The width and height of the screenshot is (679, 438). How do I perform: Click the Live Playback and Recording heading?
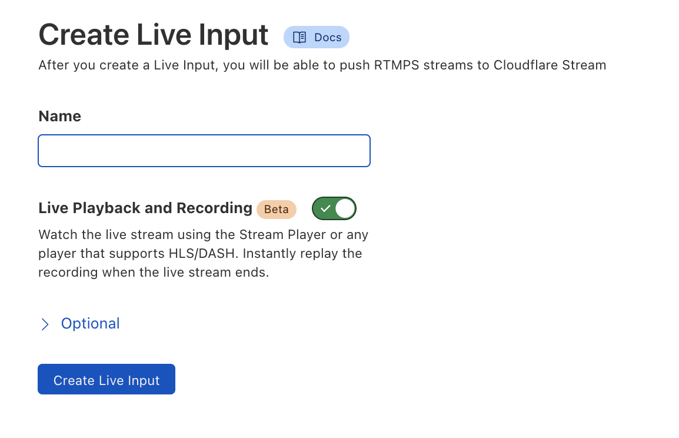coord(145,208)
